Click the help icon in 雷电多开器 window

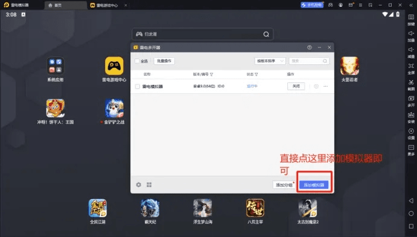310,48
